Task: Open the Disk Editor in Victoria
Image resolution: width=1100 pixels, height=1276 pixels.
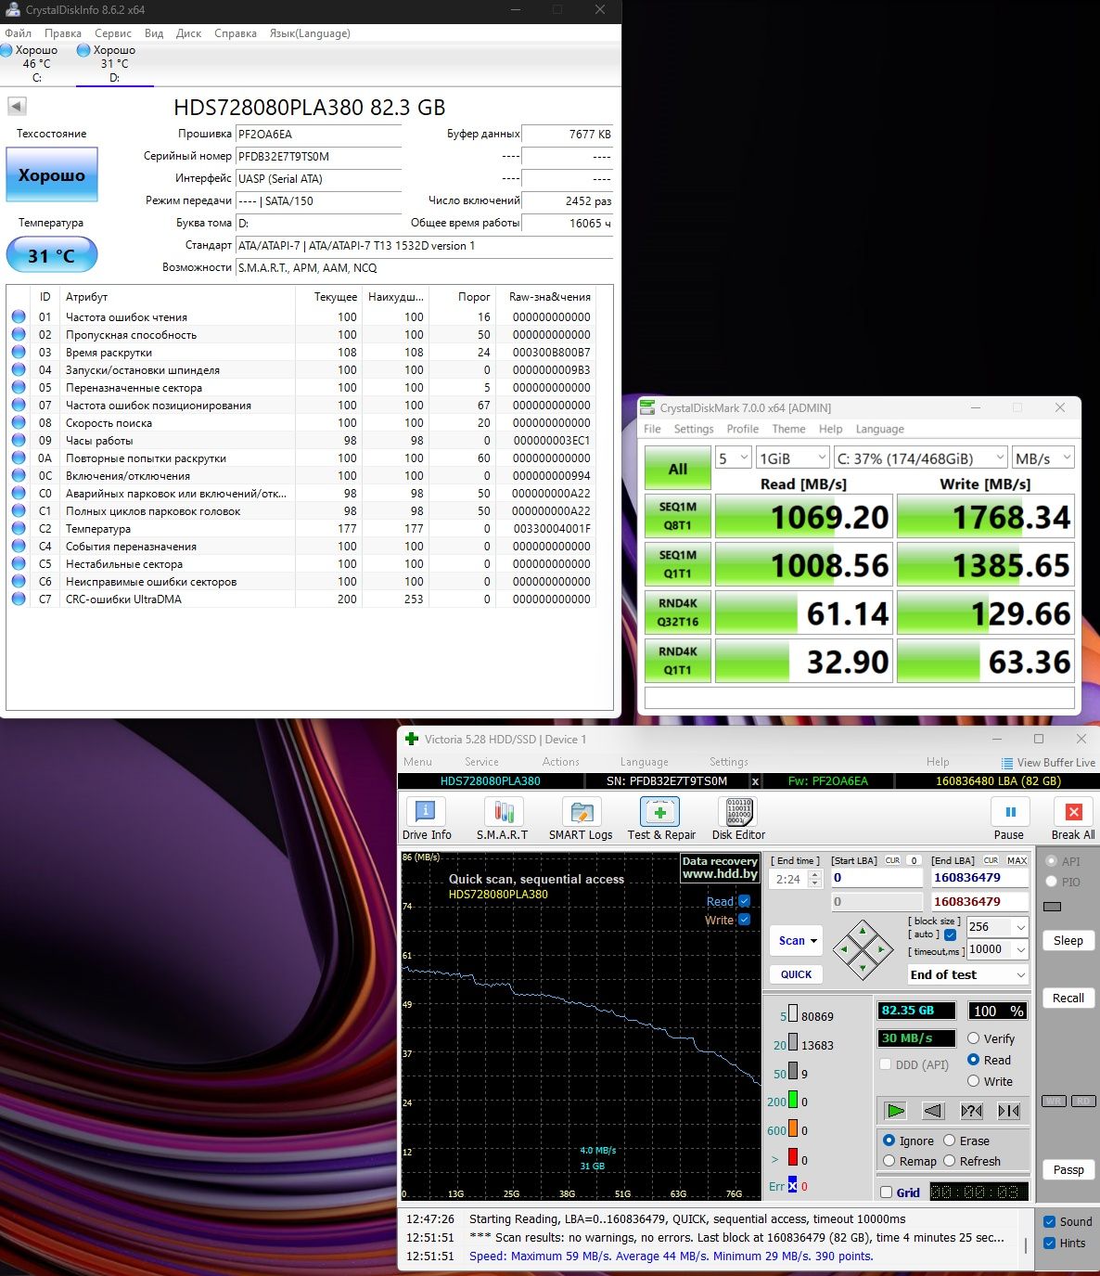Action: point(738,819)
